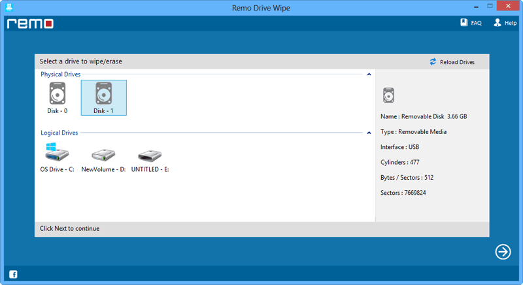Image resolution: width=523 pixels, height=285 pixels.
Task: Open the Facebook icon link
Action: click(13, 275)
